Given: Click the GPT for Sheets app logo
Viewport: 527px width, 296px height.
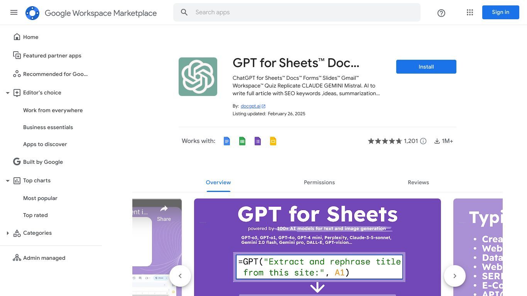Looking at the screenshot, I should [198, 77].
